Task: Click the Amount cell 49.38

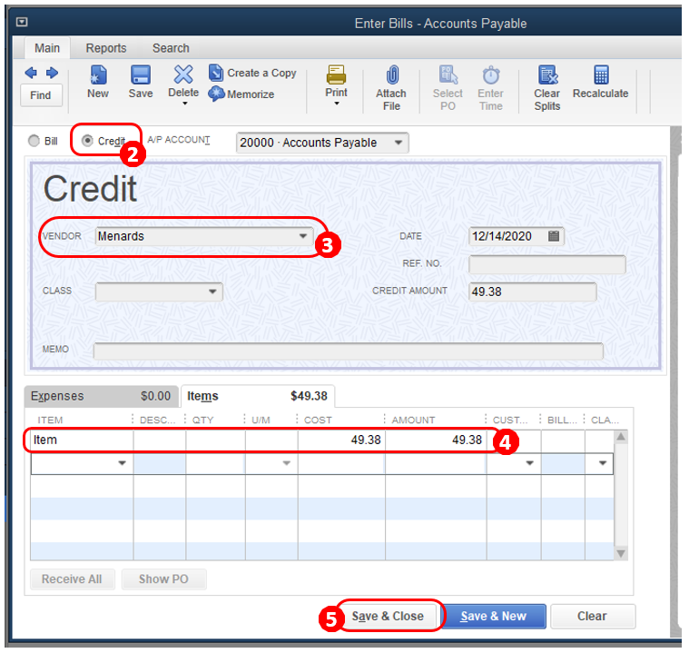Action: pos(436,440)
